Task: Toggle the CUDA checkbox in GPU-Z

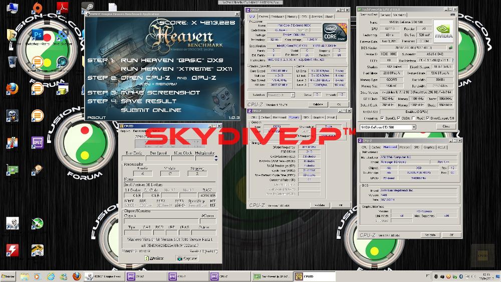Action: (x=398, y=118)
